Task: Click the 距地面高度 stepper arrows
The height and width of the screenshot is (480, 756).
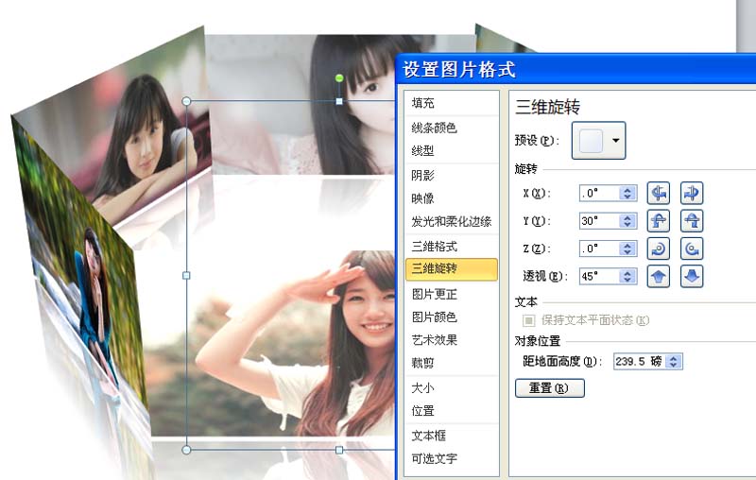Action: click(674, 362)
